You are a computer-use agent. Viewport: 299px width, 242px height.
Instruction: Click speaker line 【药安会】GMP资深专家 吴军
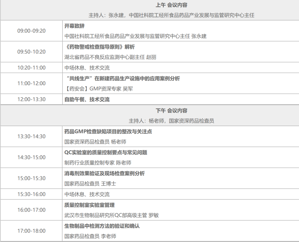point(99,89)
